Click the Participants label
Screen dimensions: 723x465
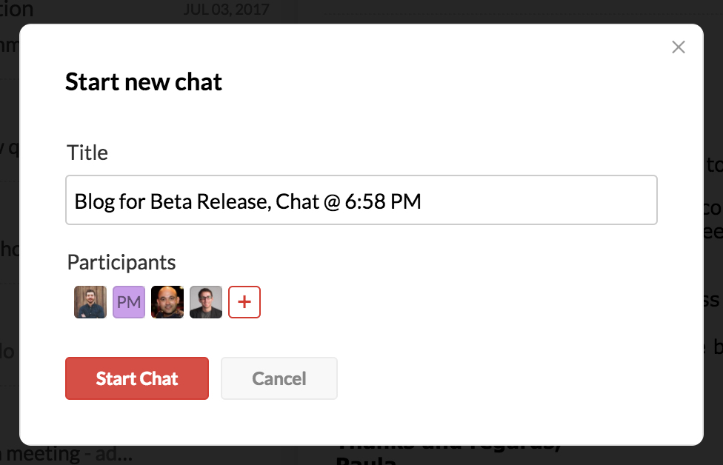pyautogui.click(x=121, y=262)
